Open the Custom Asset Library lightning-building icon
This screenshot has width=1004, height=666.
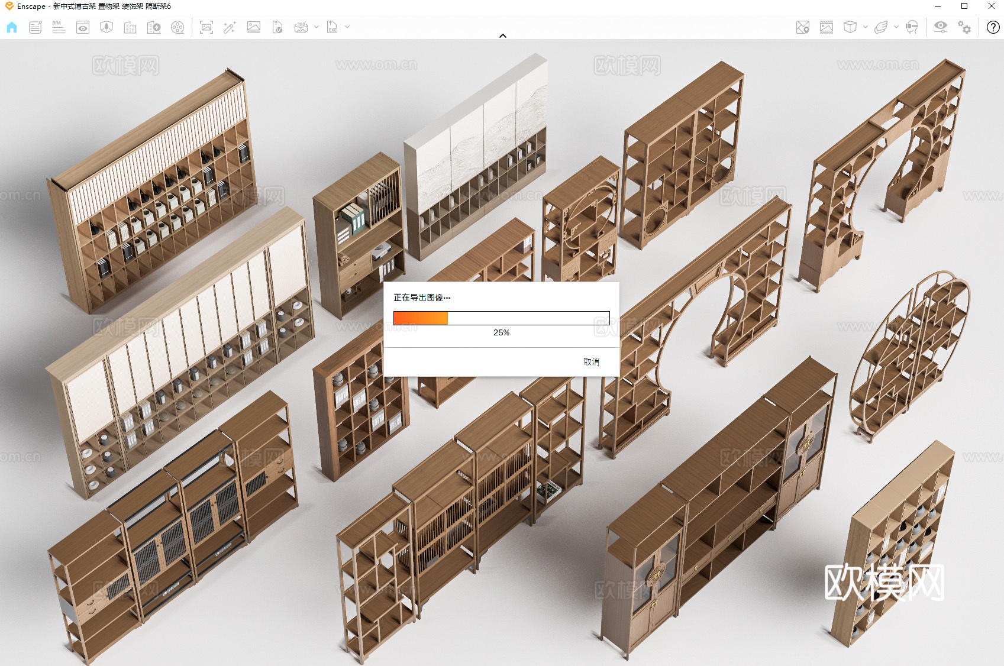[x=154, y=27]
